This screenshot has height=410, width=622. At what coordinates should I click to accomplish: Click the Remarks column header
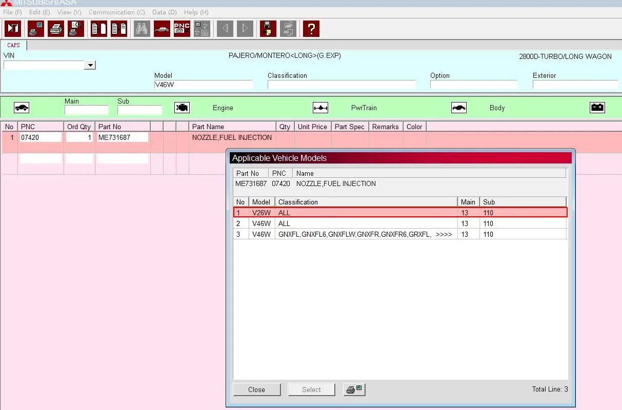click(386, 127)
